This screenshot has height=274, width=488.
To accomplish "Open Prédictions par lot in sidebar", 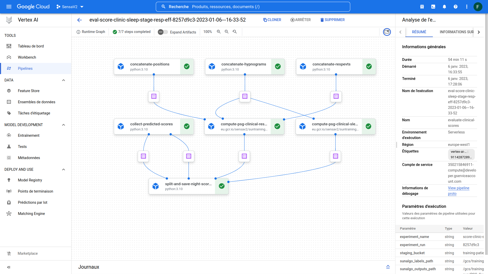I will point(36,202).
